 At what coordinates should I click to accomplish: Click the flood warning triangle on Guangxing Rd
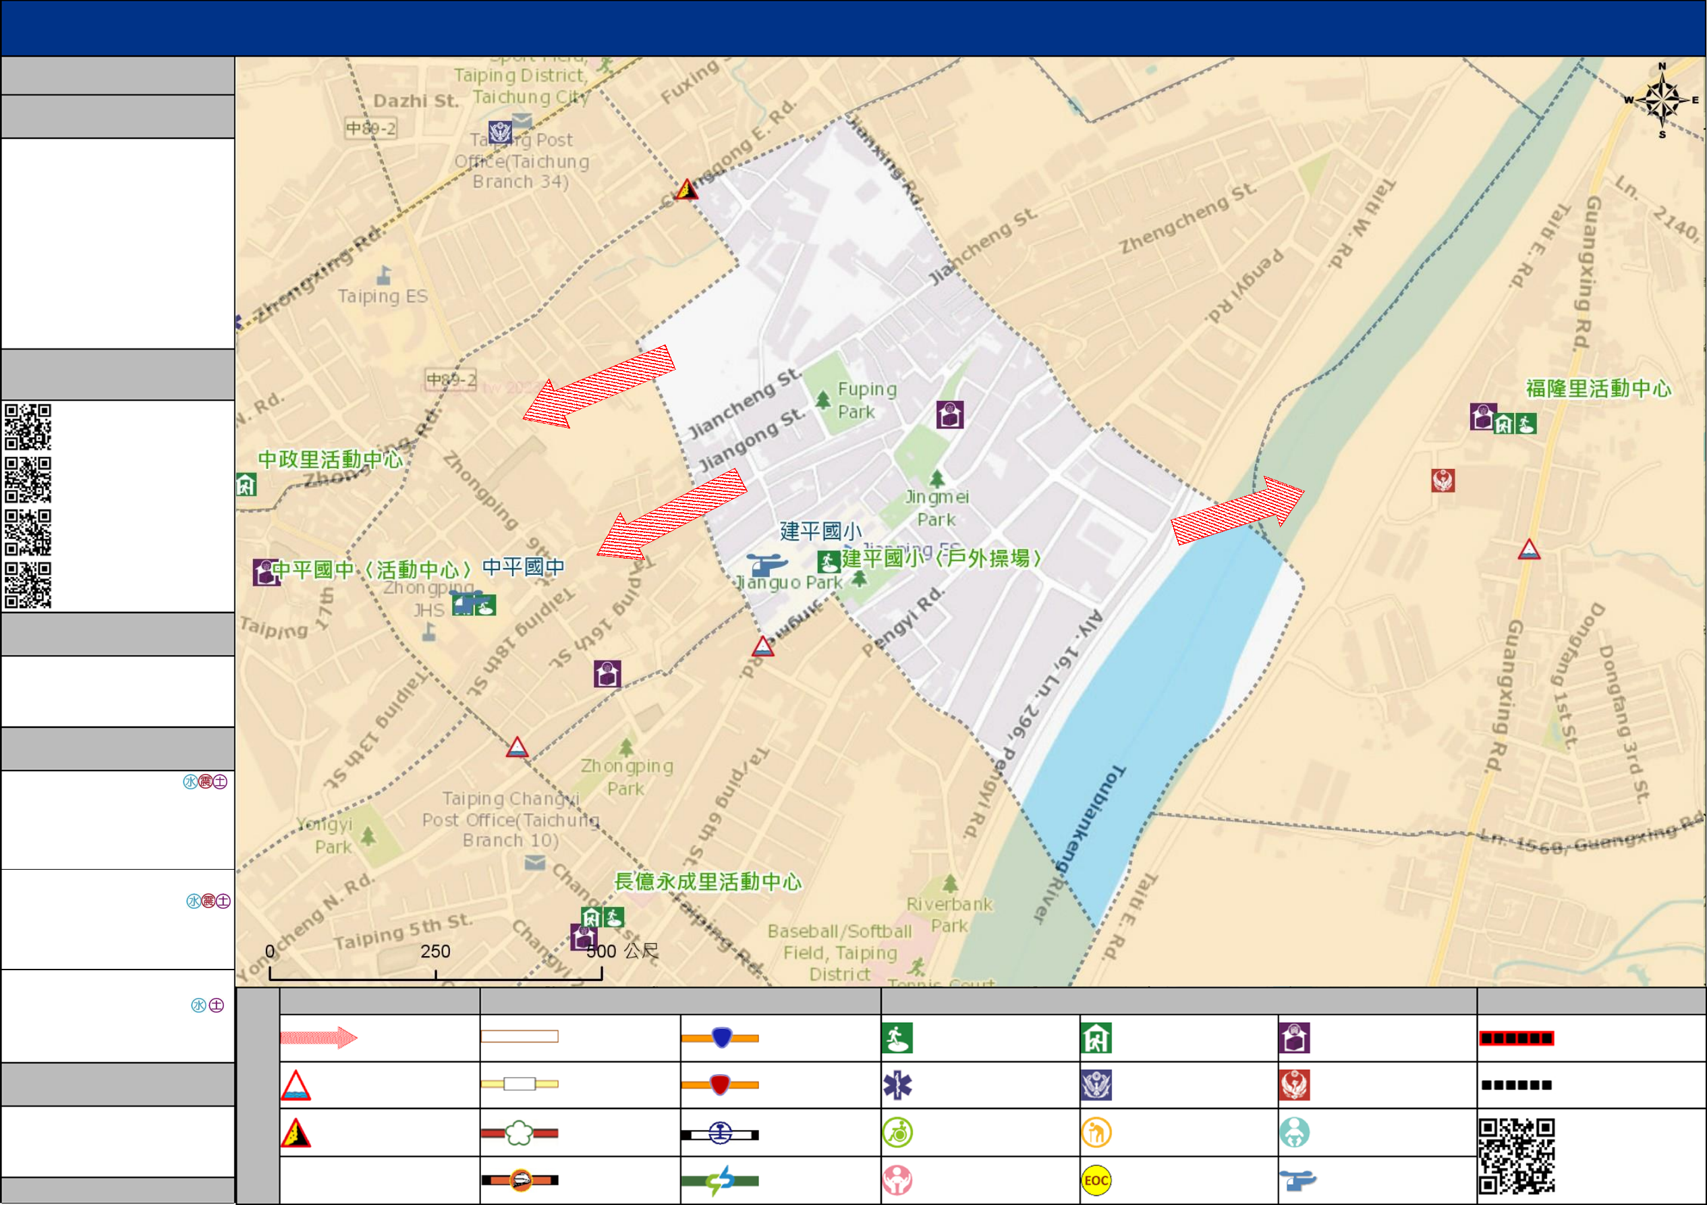click(x=1529, y=549)
